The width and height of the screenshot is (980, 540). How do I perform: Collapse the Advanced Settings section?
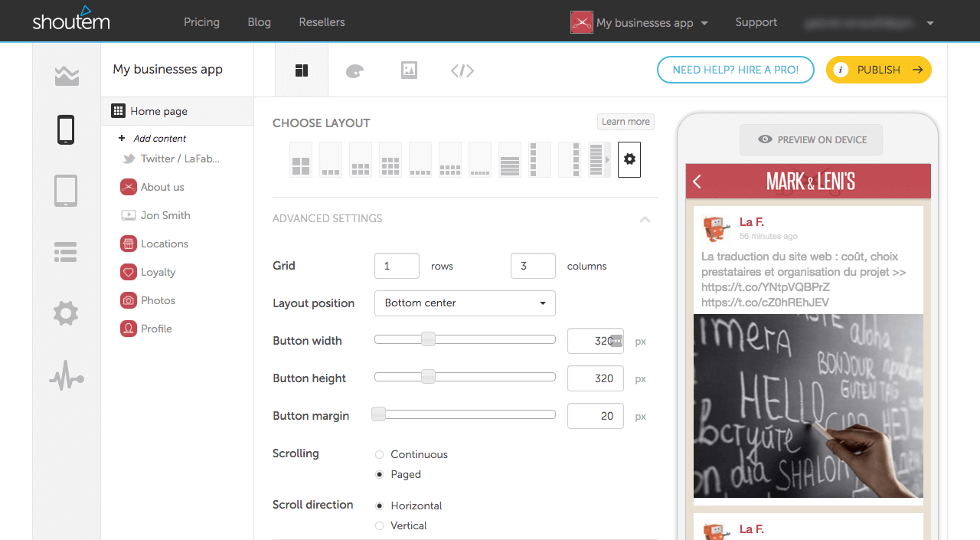point(645,219)
